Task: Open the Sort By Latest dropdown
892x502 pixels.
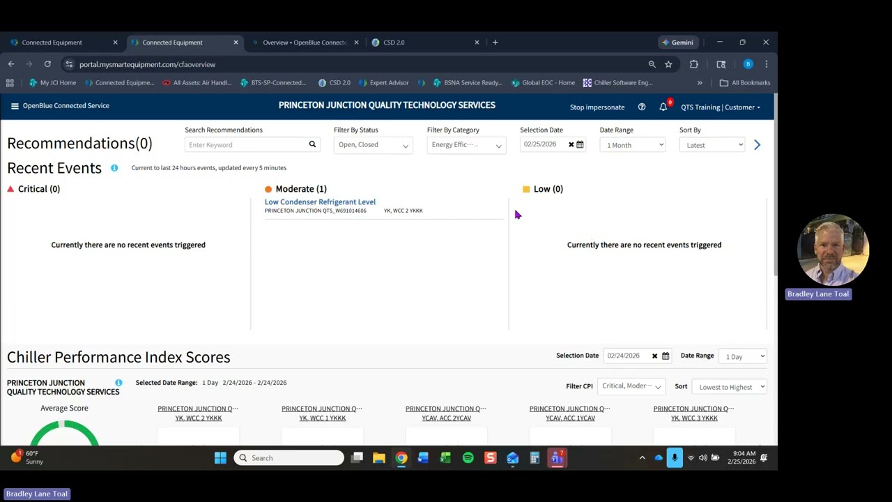Action: (x=712, y=145)
